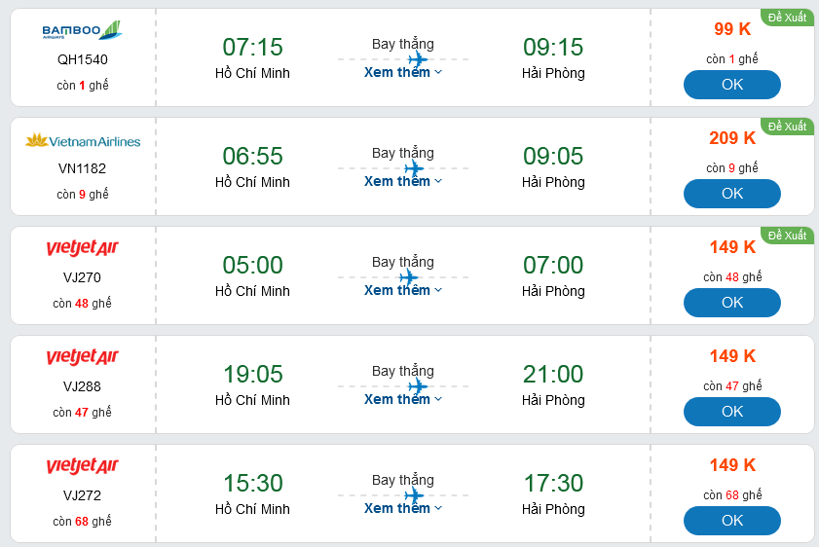This screenshot has height=547, width=819.
Task: Click OK for the 15:30 Vietjet flight
Action: click(731, 521)
